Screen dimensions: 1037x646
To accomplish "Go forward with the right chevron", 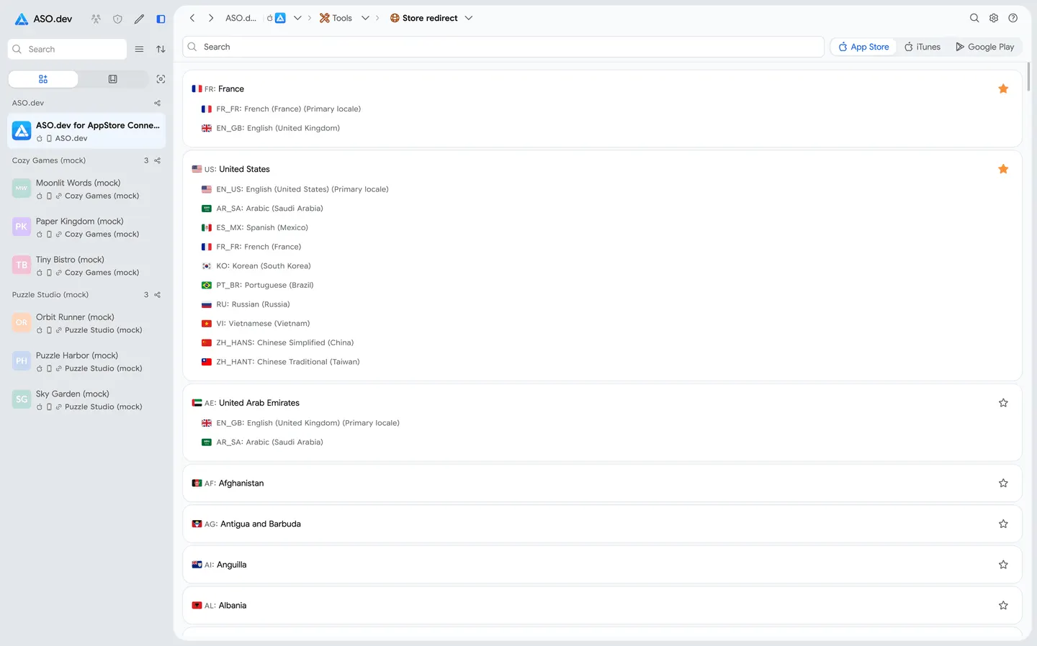I will click(x=211, y=18).
